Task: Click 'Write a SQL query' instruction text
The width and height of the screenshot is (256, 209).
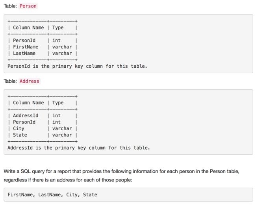Action: pos(121,172)
